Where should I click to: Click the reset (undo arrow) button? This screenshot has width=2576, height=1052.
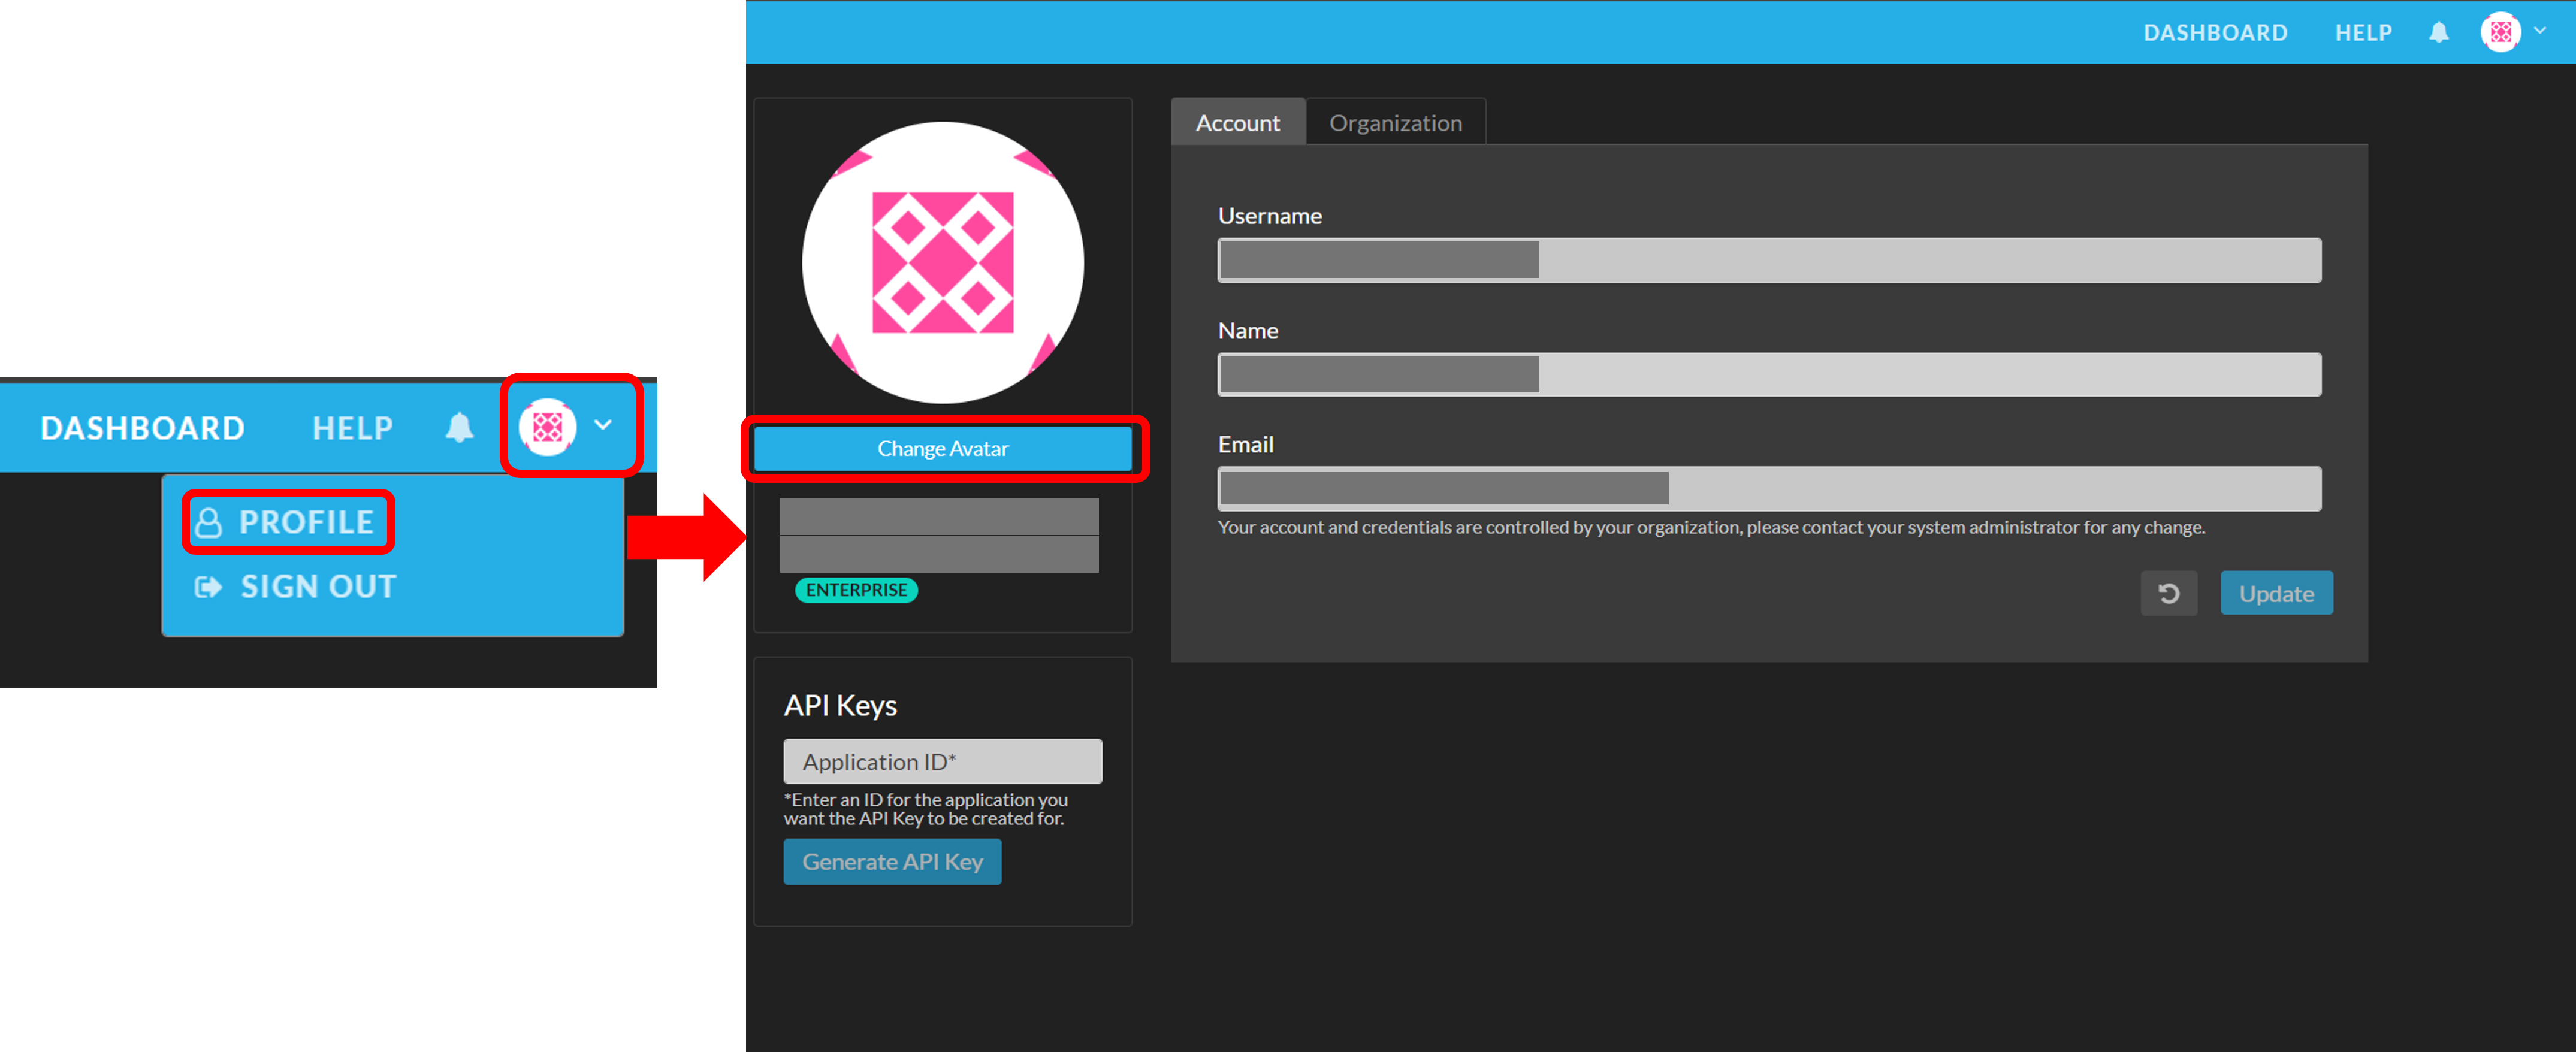(2168, 594)
